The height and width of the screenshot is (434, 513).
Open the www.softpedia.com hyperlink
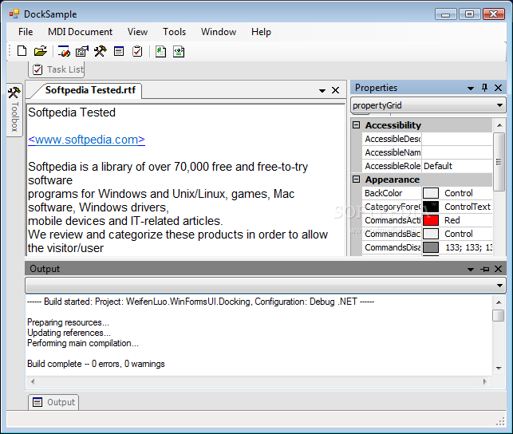pyautogui.click(x=86, y=140)
